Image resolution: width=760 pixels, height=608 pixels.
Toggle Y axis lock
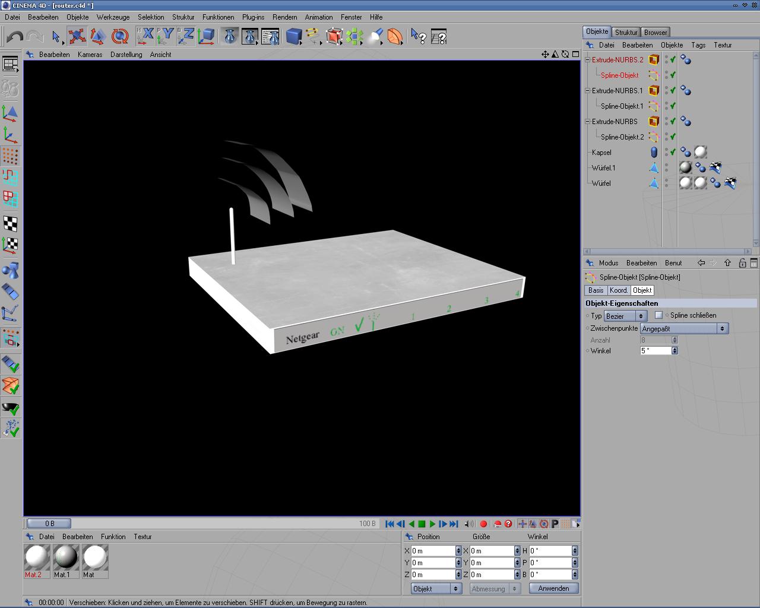coord(166,37)
